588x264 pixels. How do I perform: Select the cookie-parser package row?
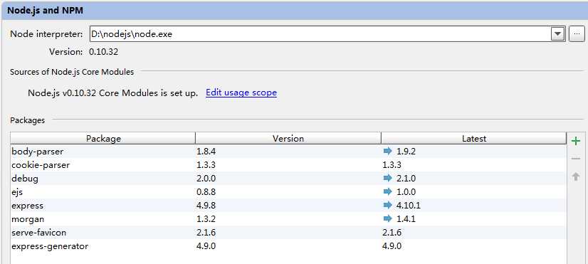288,165
